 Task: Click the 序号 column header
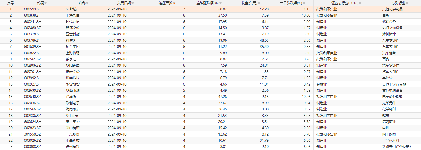[x=11, y=3]
